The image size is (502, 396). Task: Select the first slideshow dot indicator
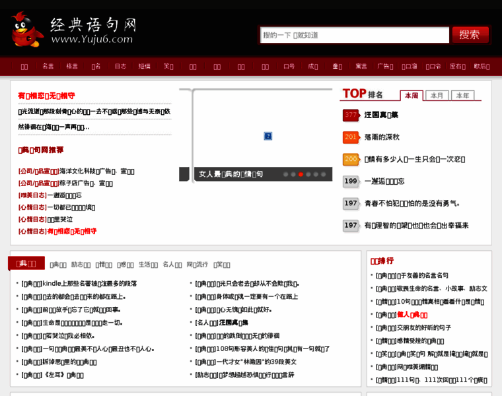tap(285, 174)
